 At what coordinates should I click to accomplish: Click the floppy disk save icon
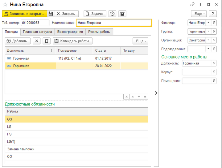click(x=51, y=14)
